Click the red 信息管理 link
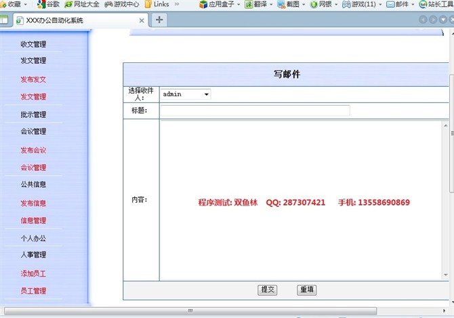Image resolution: width=454 pixels, height=318 pixels. tap(33, 220)
